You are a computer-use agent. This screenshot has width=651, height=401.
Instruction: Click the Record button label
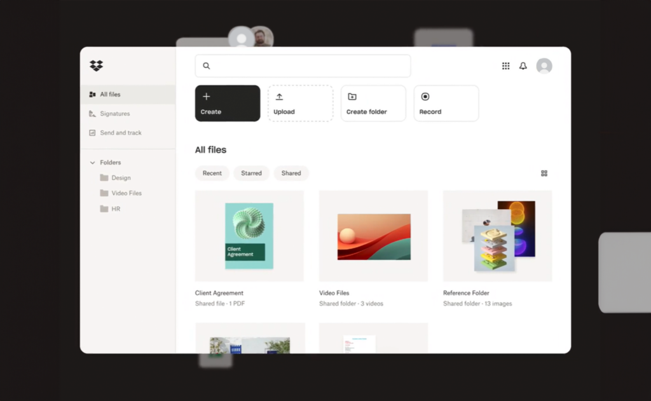pos(430,112)
